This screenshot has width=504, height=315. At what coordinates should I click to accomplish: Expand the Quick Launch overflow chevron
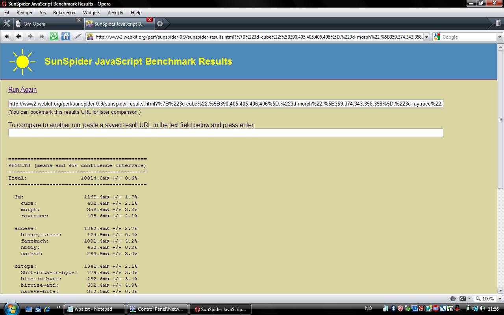coord(59,307)
